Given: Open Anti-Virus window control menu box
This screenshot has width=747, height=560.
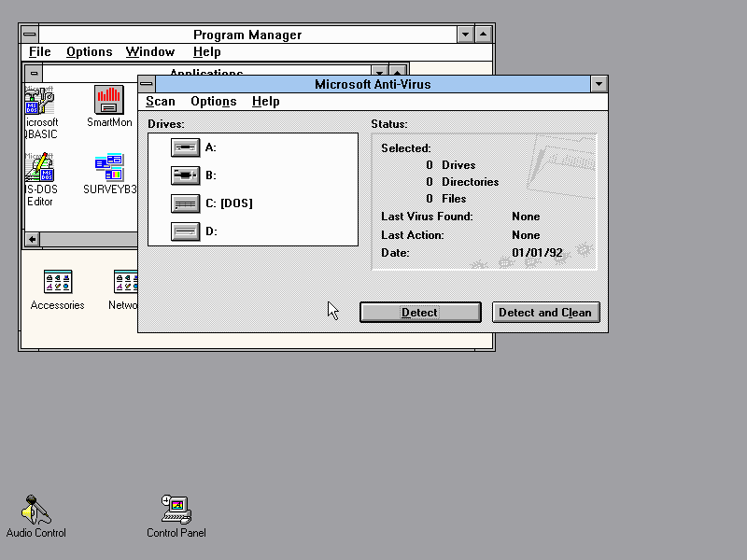Looking at the screenshot, I should 148,84.
